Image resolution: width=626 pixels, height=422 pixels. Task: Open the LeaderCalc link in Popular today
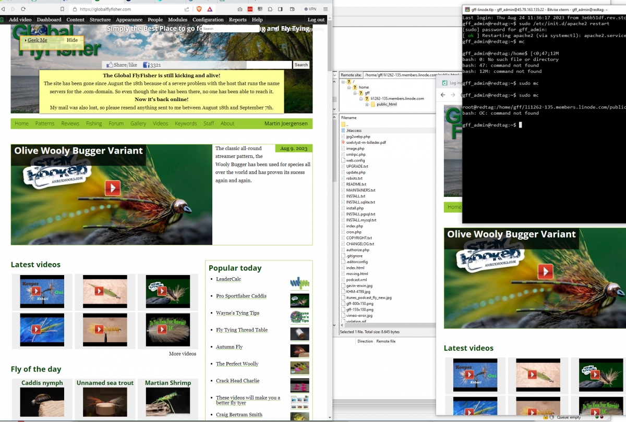pos(228,279)
